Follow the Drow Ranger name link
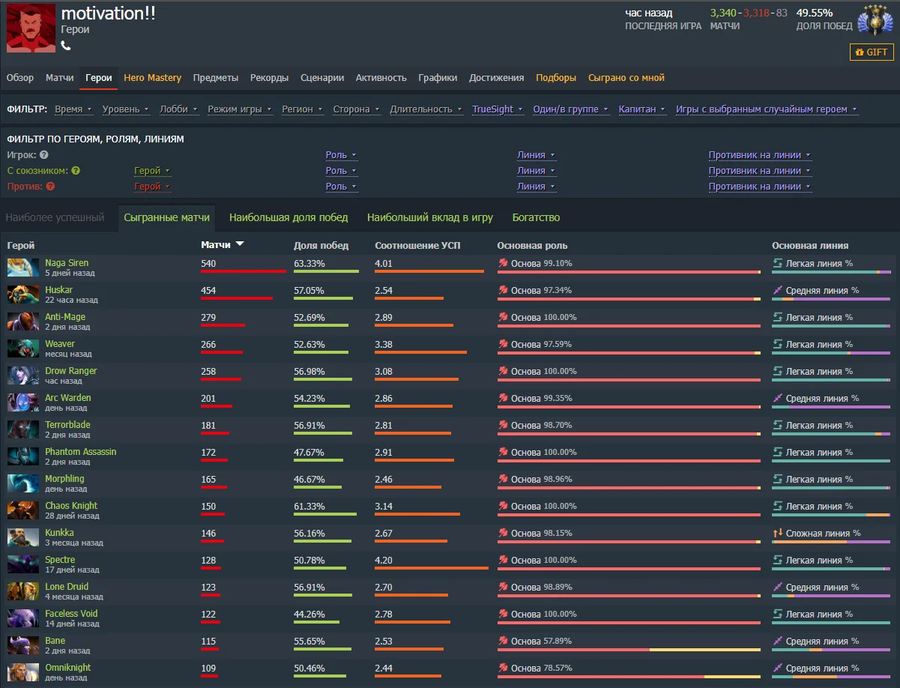 pos(71,371)
